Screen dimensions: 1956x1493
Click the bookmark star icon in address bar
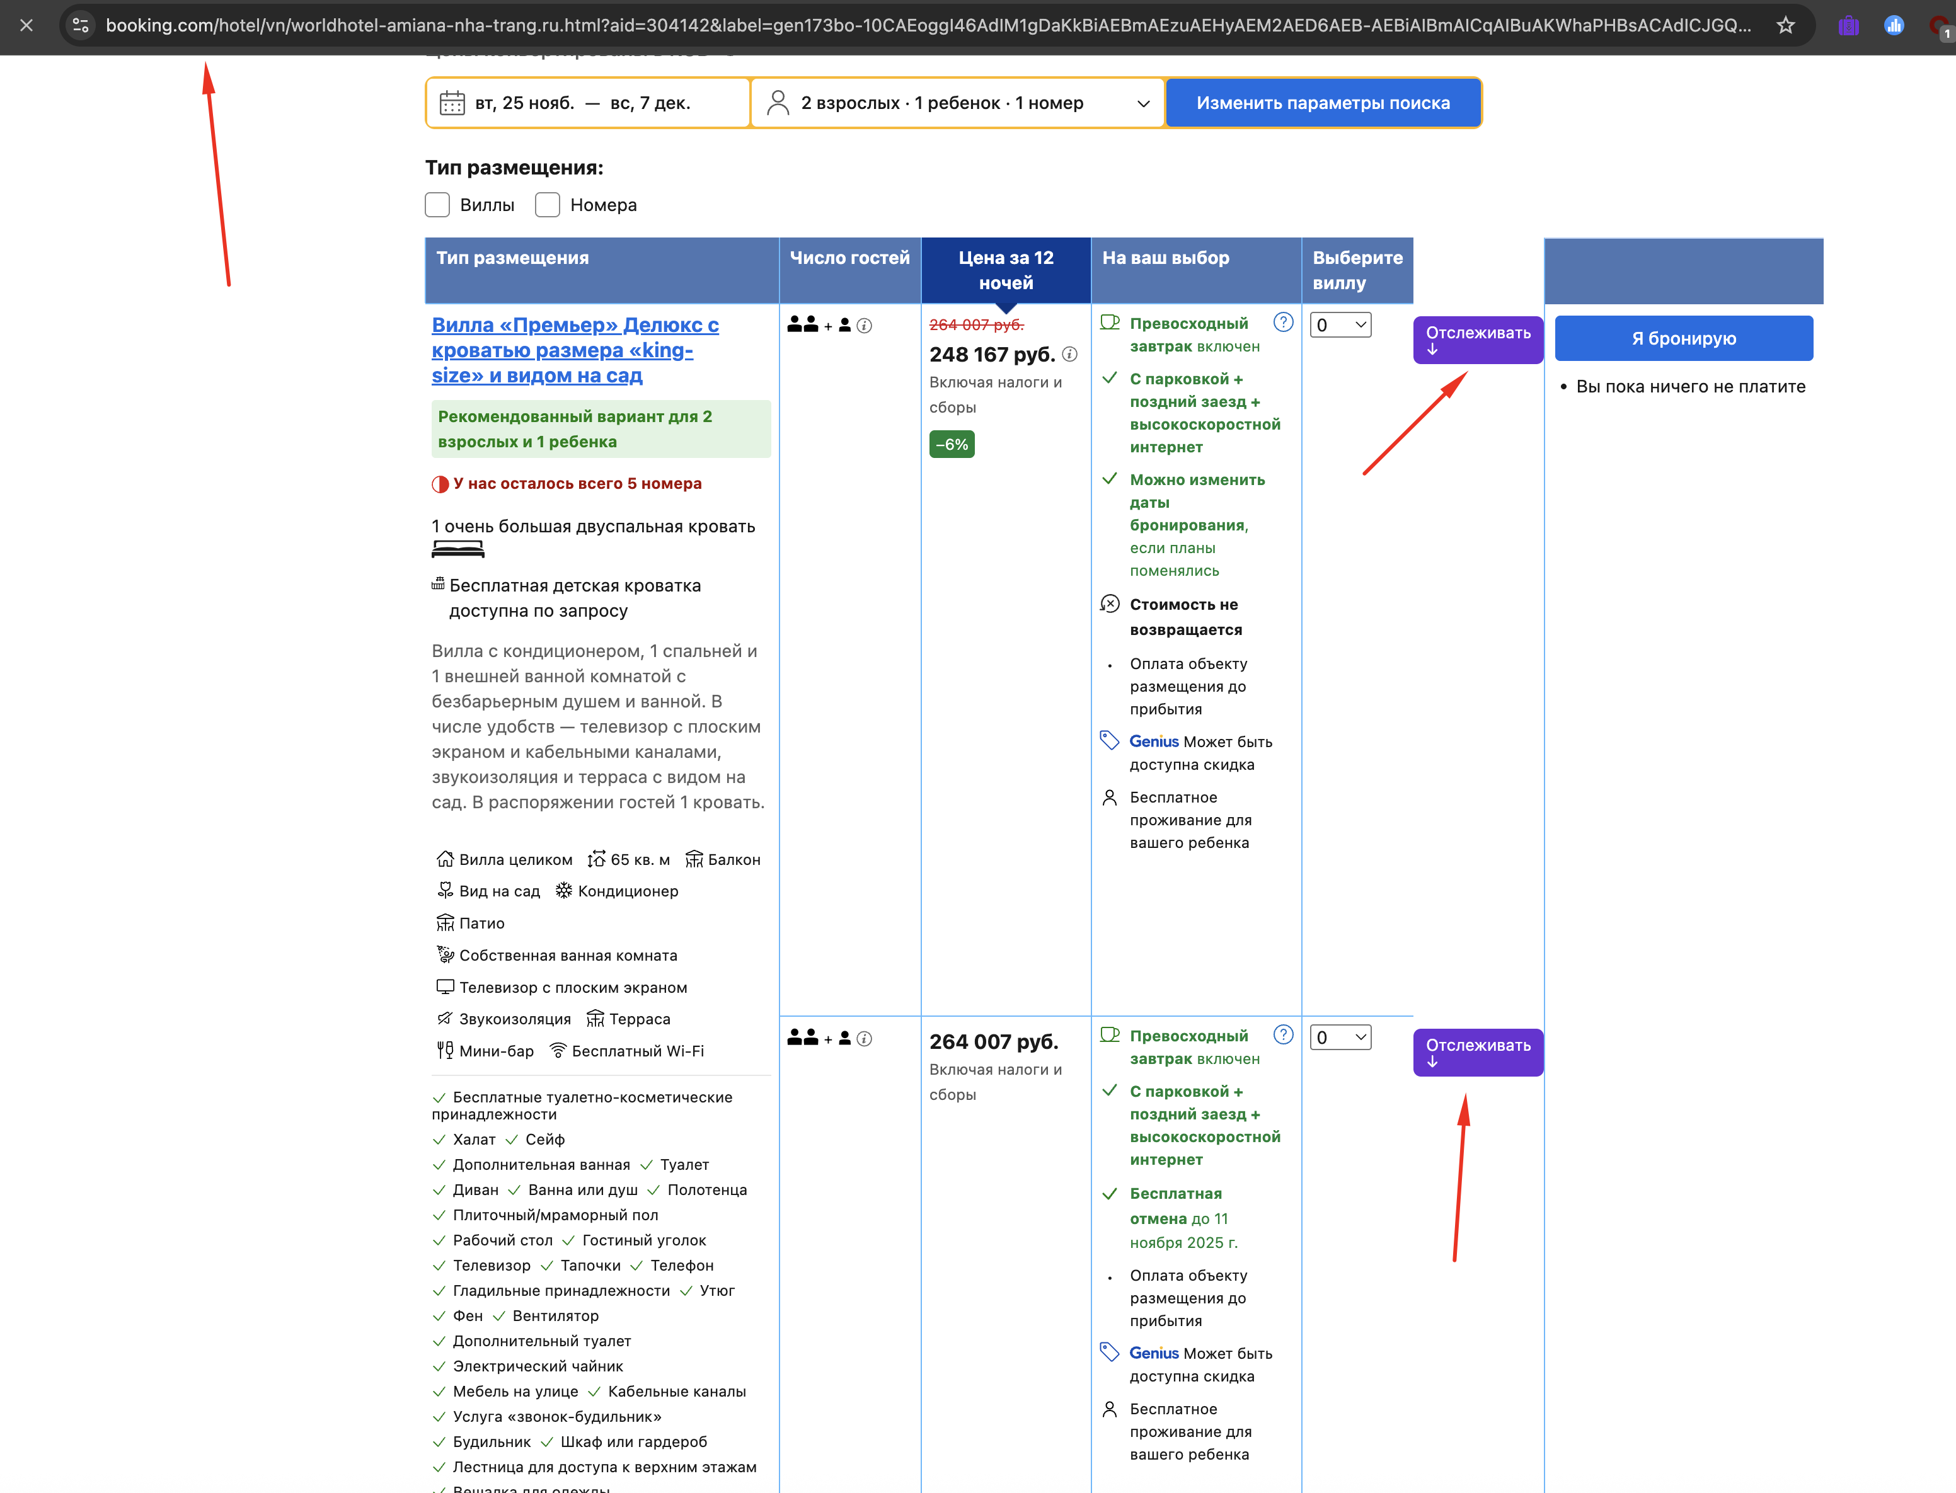click(x=1785, y=26)
